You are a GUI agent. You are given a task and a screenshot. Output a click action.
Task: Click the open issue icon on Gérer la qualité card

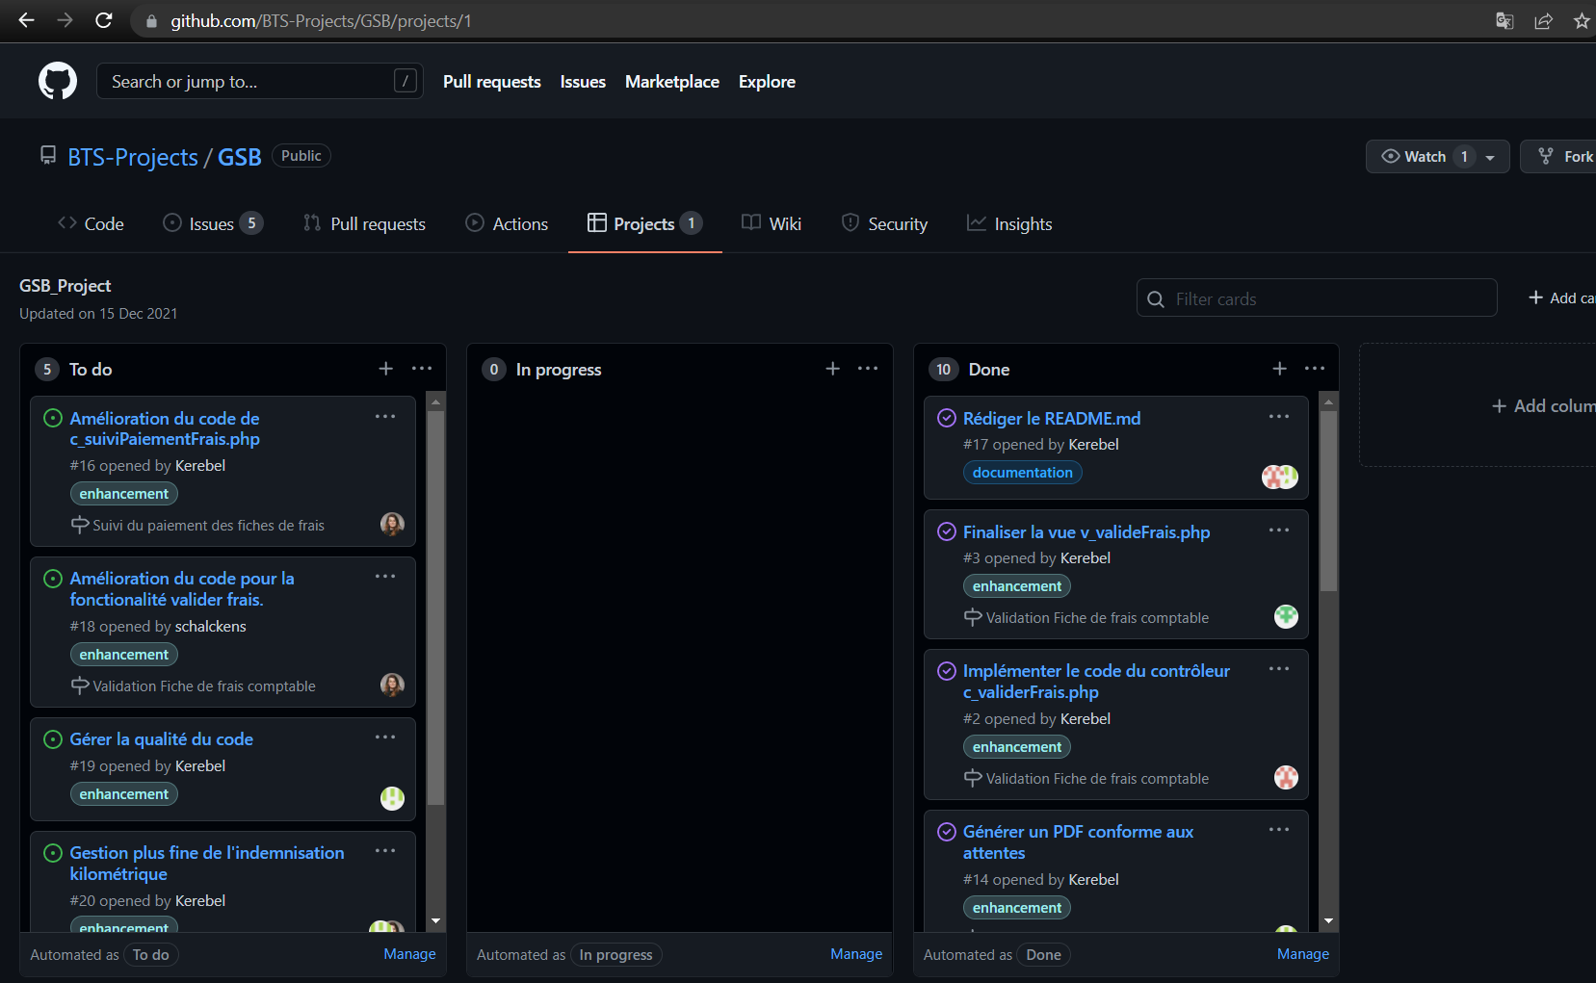(53, 739)
